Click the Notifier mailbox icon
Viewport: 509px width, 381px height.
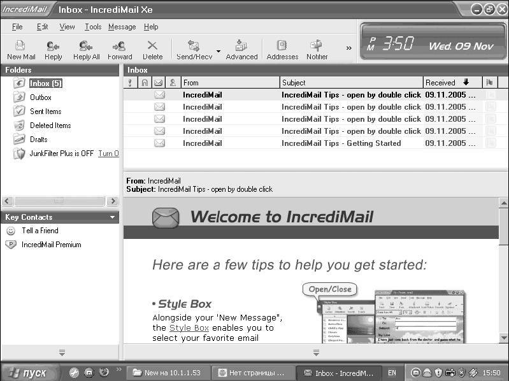tap(317, 50)
